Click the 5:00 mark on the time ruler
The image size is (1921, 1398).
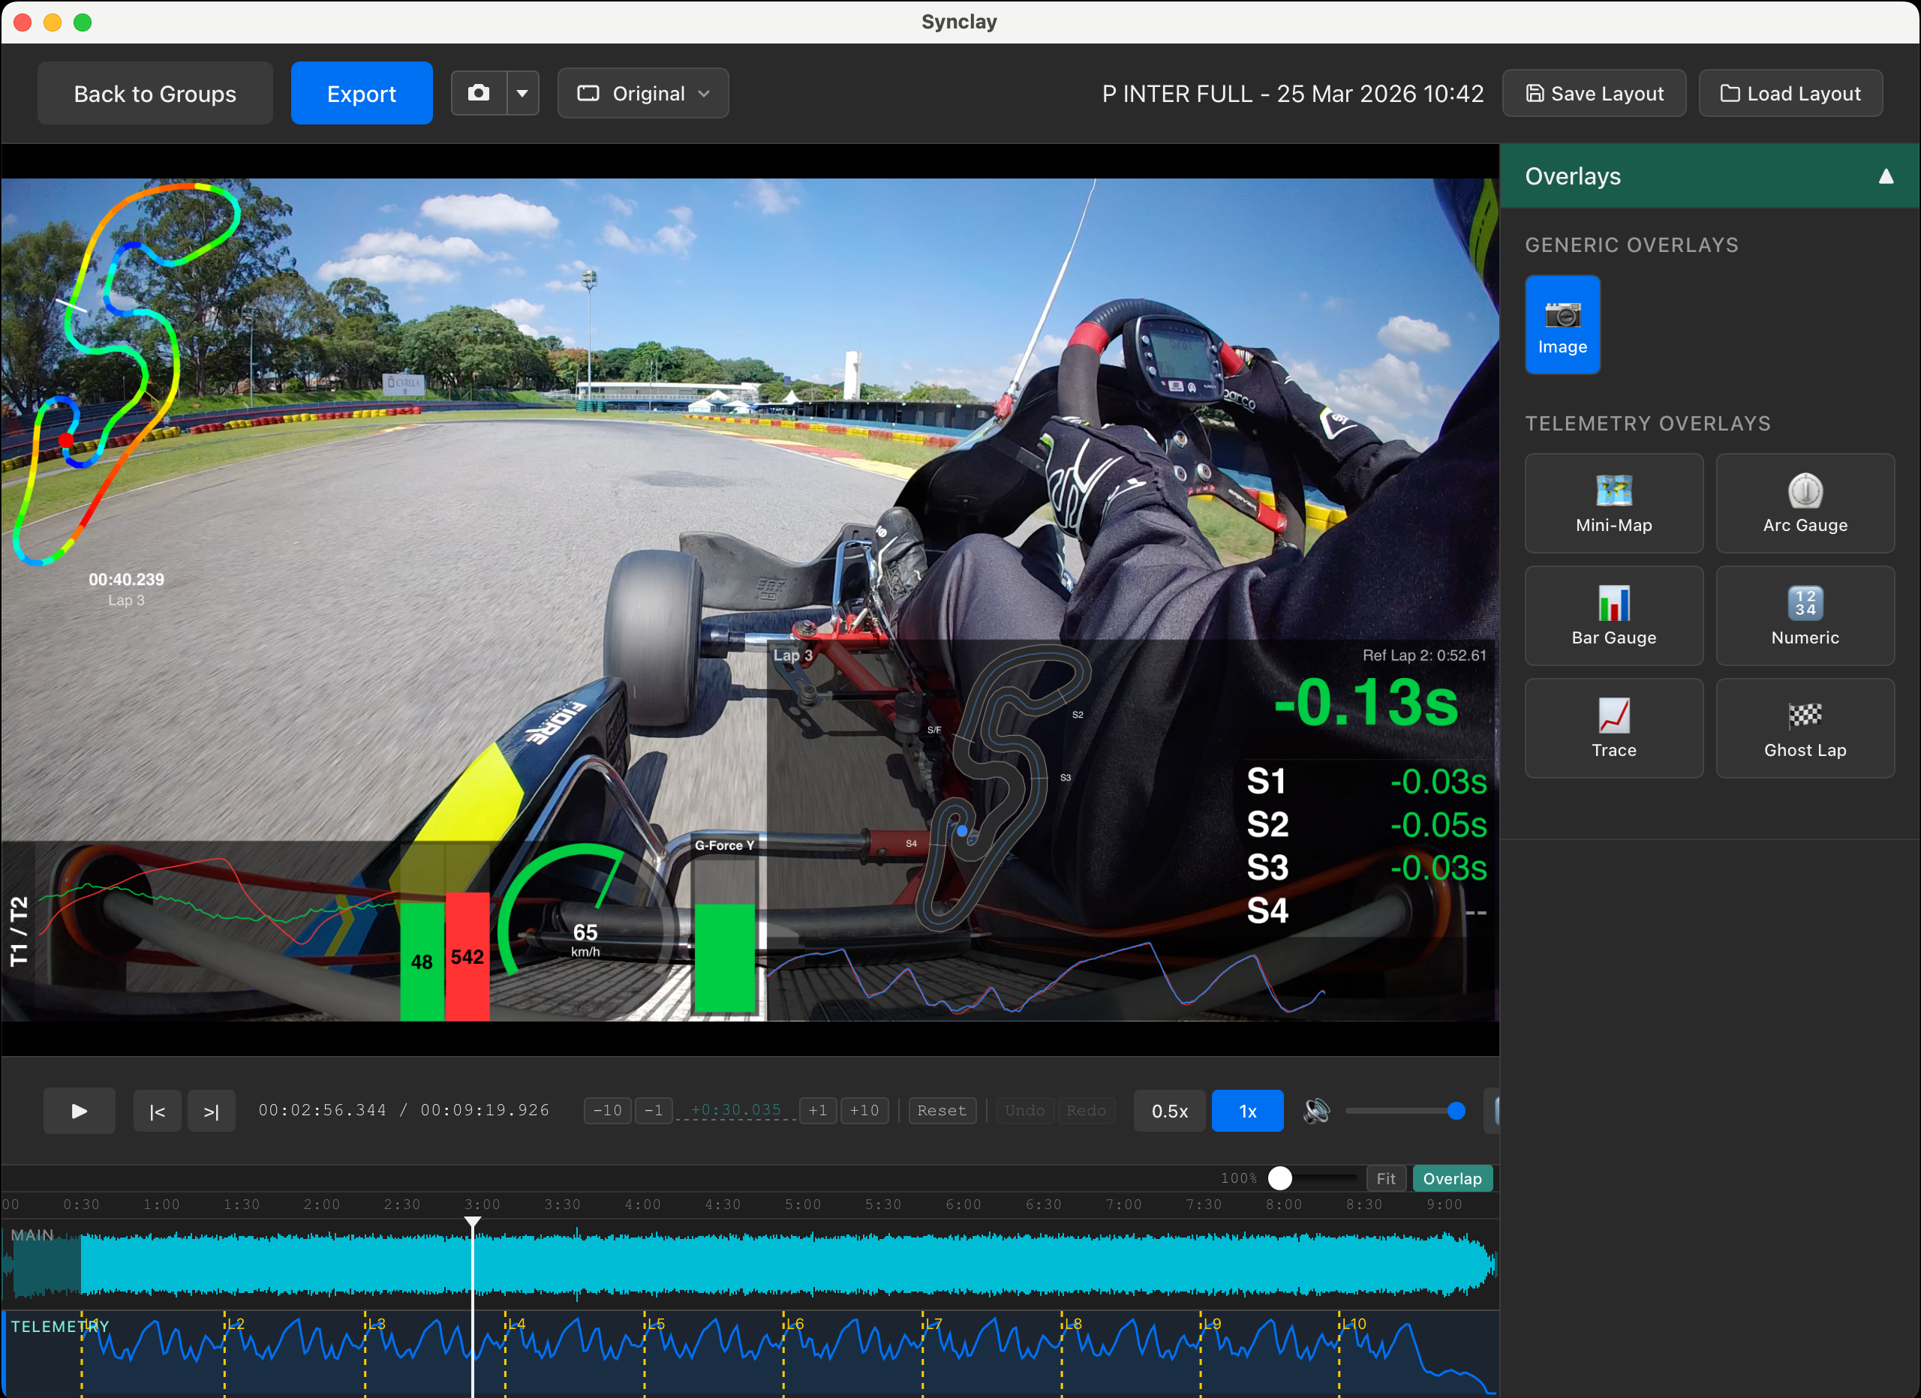coord(802,1204)
